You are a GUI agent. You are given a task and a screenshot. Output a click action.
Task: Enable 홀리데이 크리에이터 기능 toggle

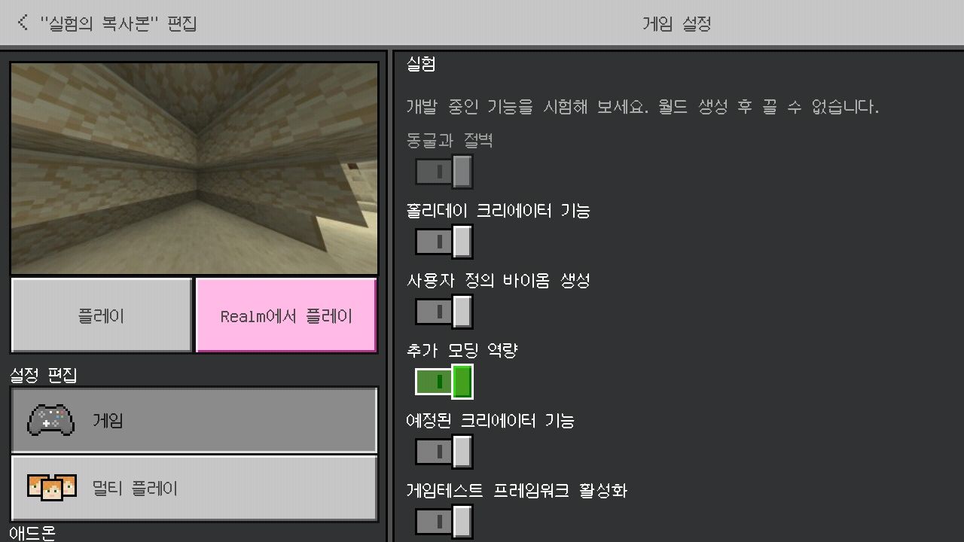(x=444, y=242)
